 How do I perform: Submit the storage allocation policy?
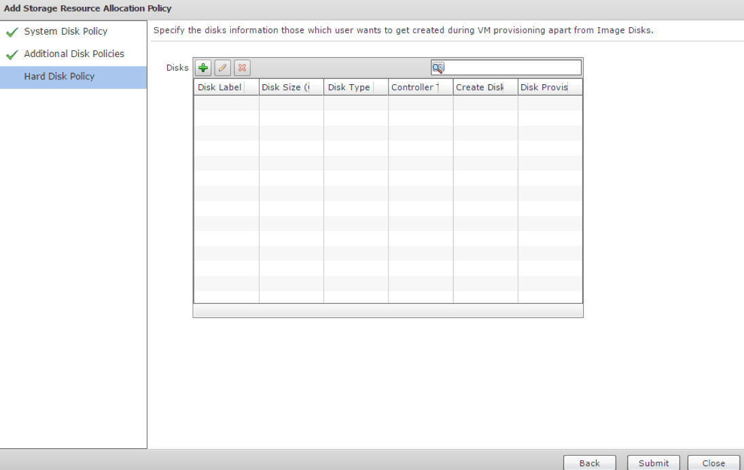654,463
